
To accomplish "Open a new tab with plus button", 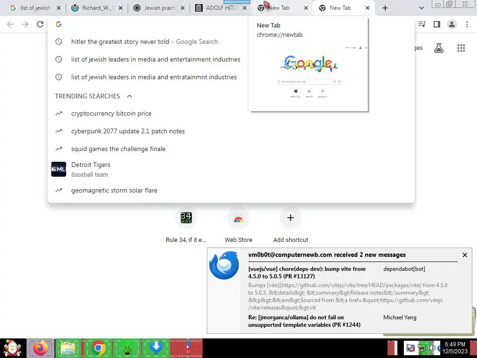I will point(385,8).
